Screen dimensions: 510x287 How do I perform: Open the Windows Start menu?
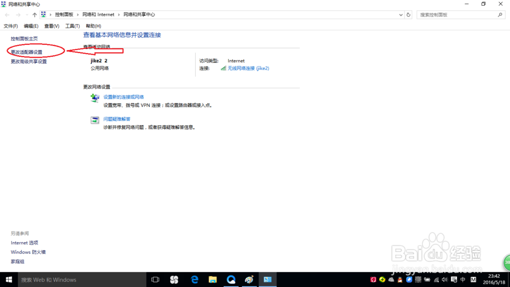pyautogui.click(x=9, y=280)
